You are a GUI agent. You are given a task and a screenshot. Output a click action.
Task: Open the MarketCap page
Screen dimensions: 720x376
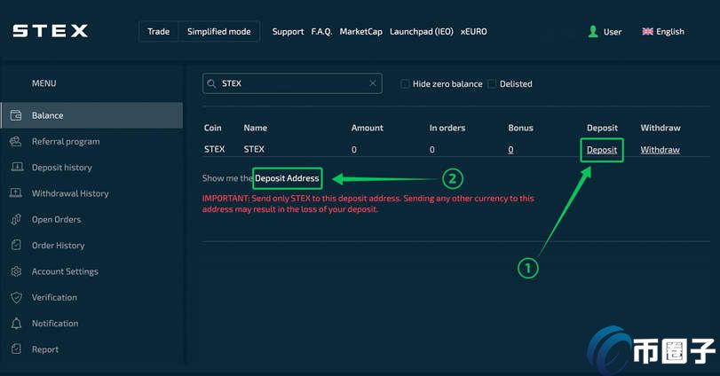coord(361,31)
